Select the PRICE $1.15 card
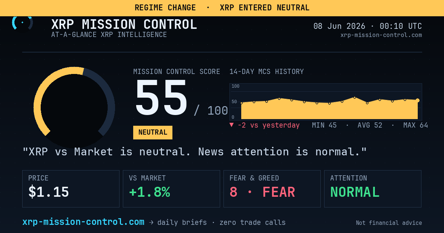 point(71,189)
